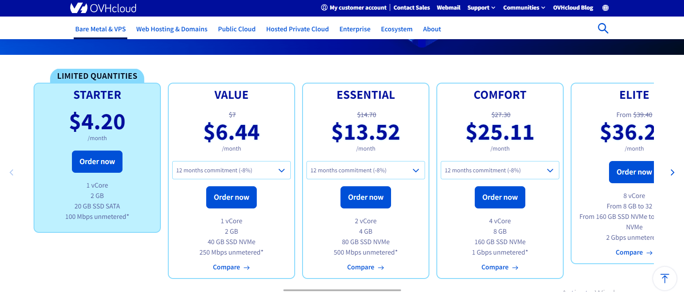
Task: Order the Value plan
Action: point(231,197)
